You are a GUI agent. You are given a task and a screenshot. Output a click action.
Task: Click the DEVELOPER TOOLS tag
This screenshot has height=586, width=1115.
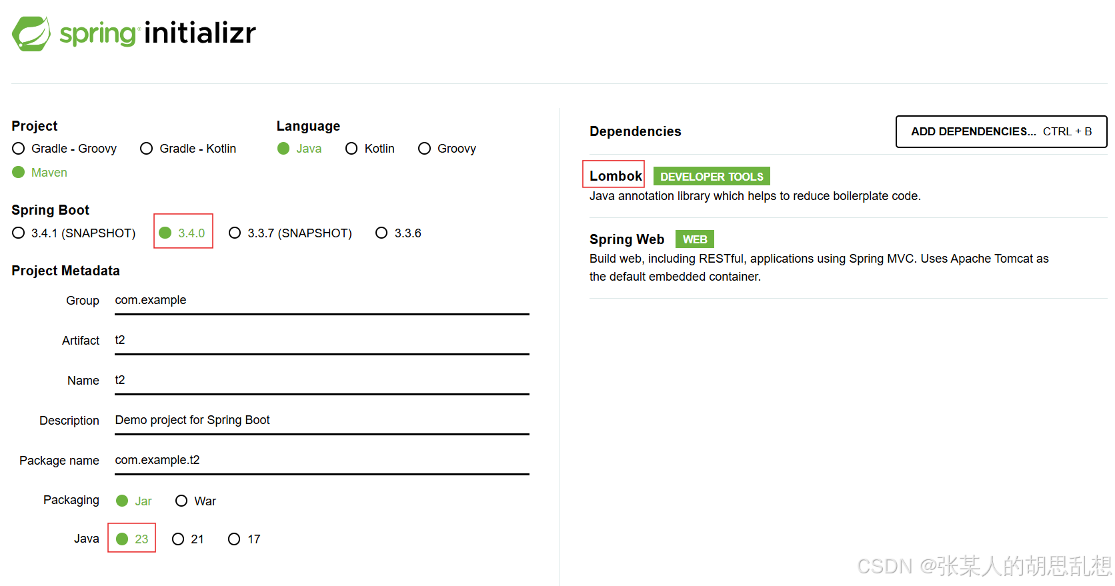pyautogui.click(x=712, y=177)
